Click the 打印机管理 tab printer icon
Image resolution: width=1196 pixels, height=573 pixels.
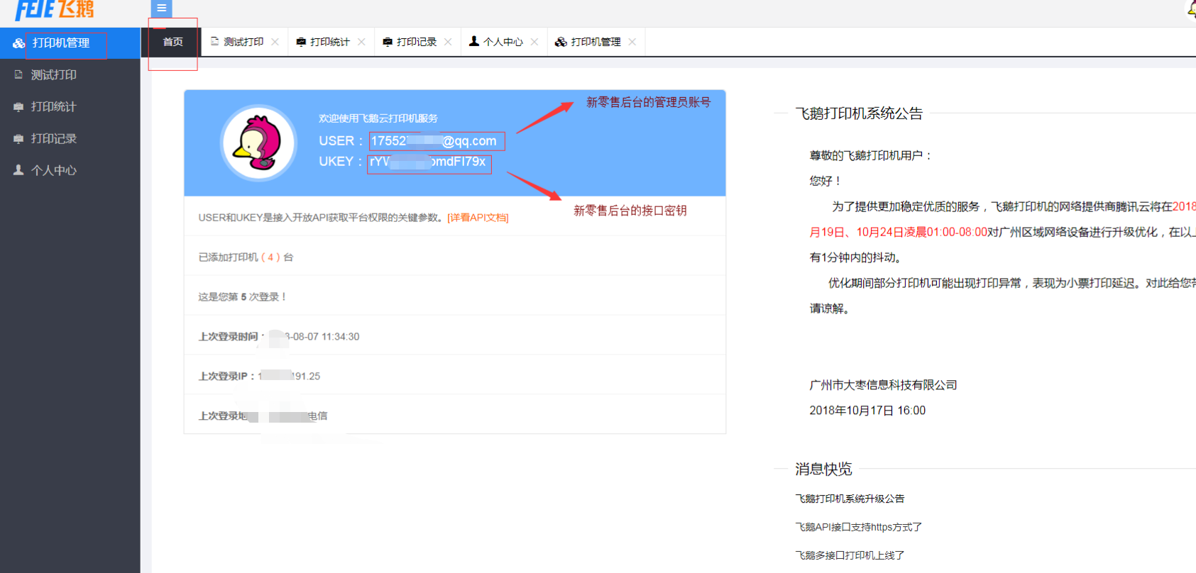pos(561,42)
